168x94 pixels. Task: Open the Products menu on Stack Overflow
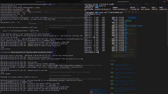46,12
